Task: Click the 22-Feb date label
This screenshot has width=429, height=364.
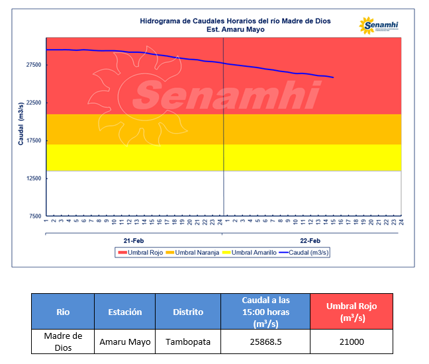Action: pyautogui.click(x=310, y=241)
